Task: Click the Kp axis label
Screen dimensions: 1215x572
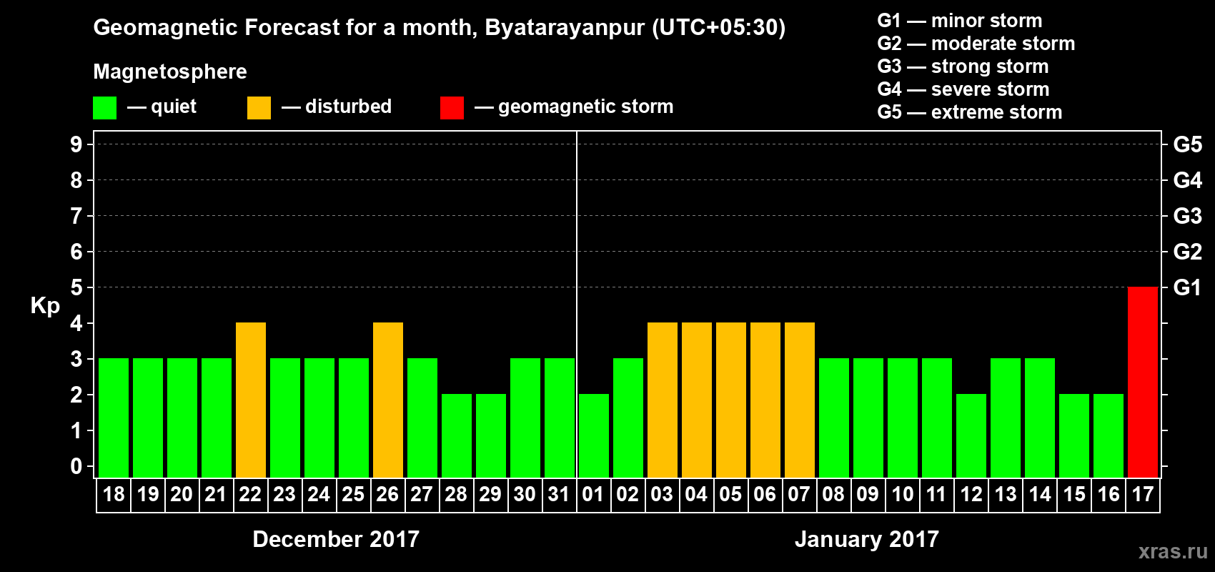Action: pyautogui.click(x=45, y=306)
